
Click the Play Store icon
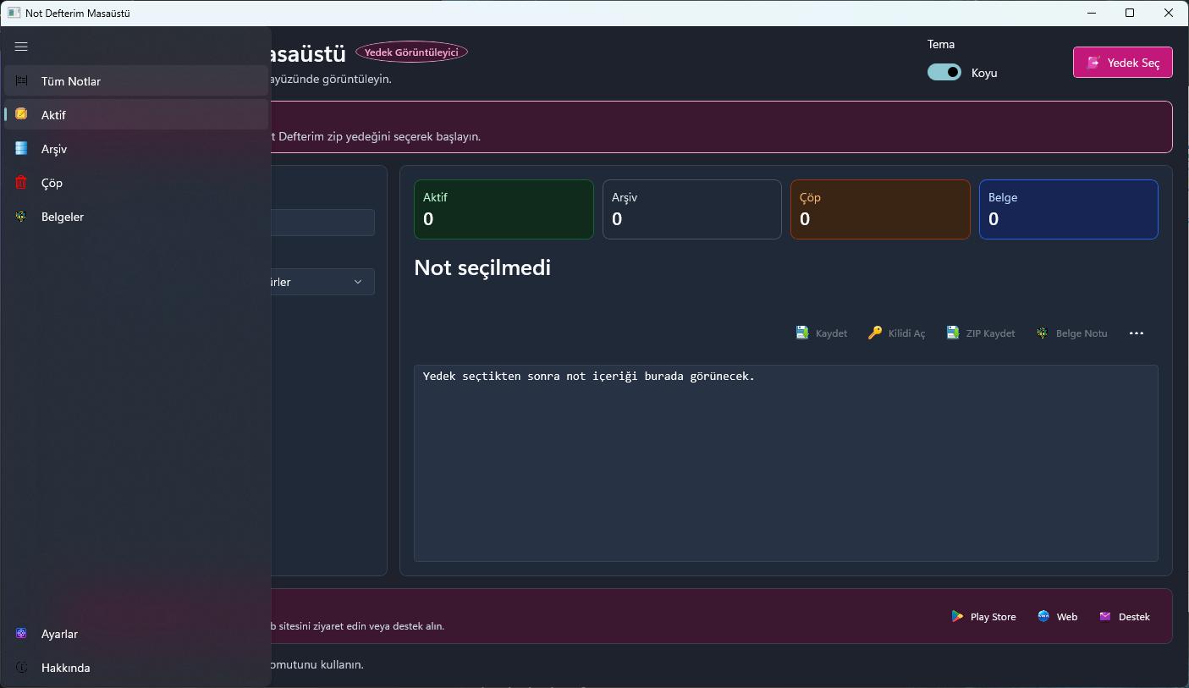pos(957,616)
